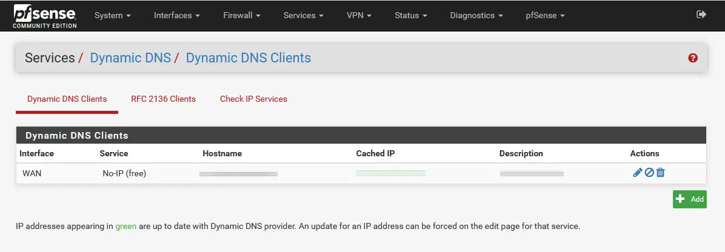Select the Dynamic DNS Clients tab
The image size is (725, 252).
(x=67, y=99)
